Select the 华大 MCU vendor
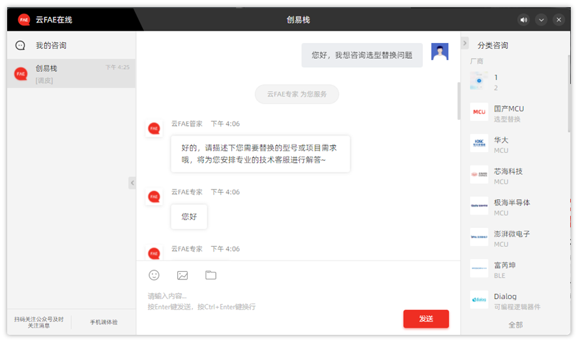 click(x=501, y=145)
